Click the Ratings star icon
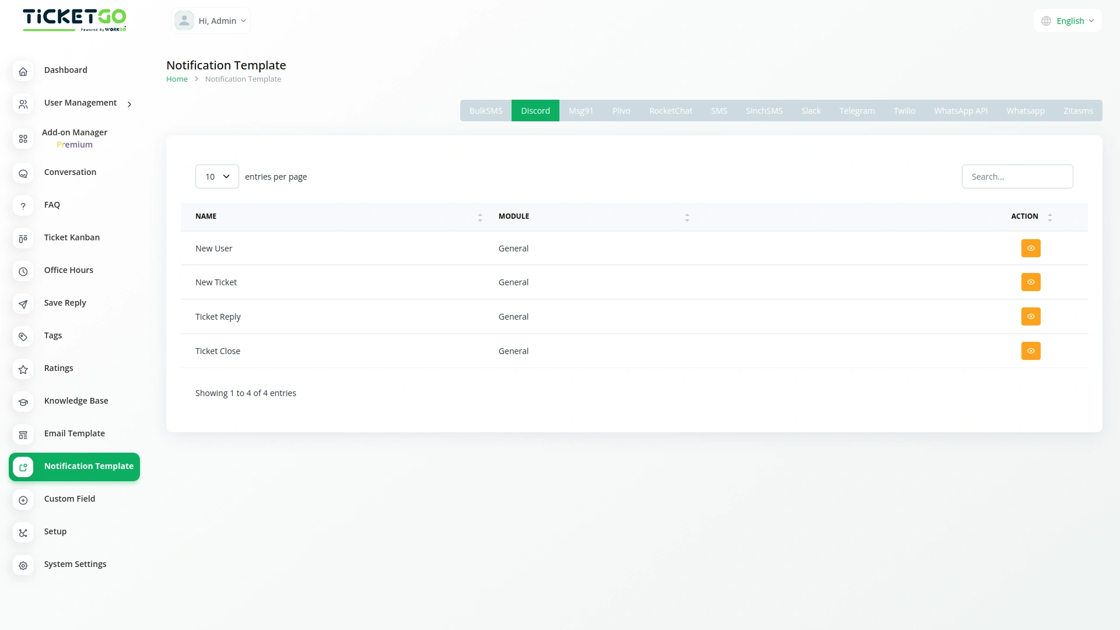The image size is (1120, 630). click(23, 369)
